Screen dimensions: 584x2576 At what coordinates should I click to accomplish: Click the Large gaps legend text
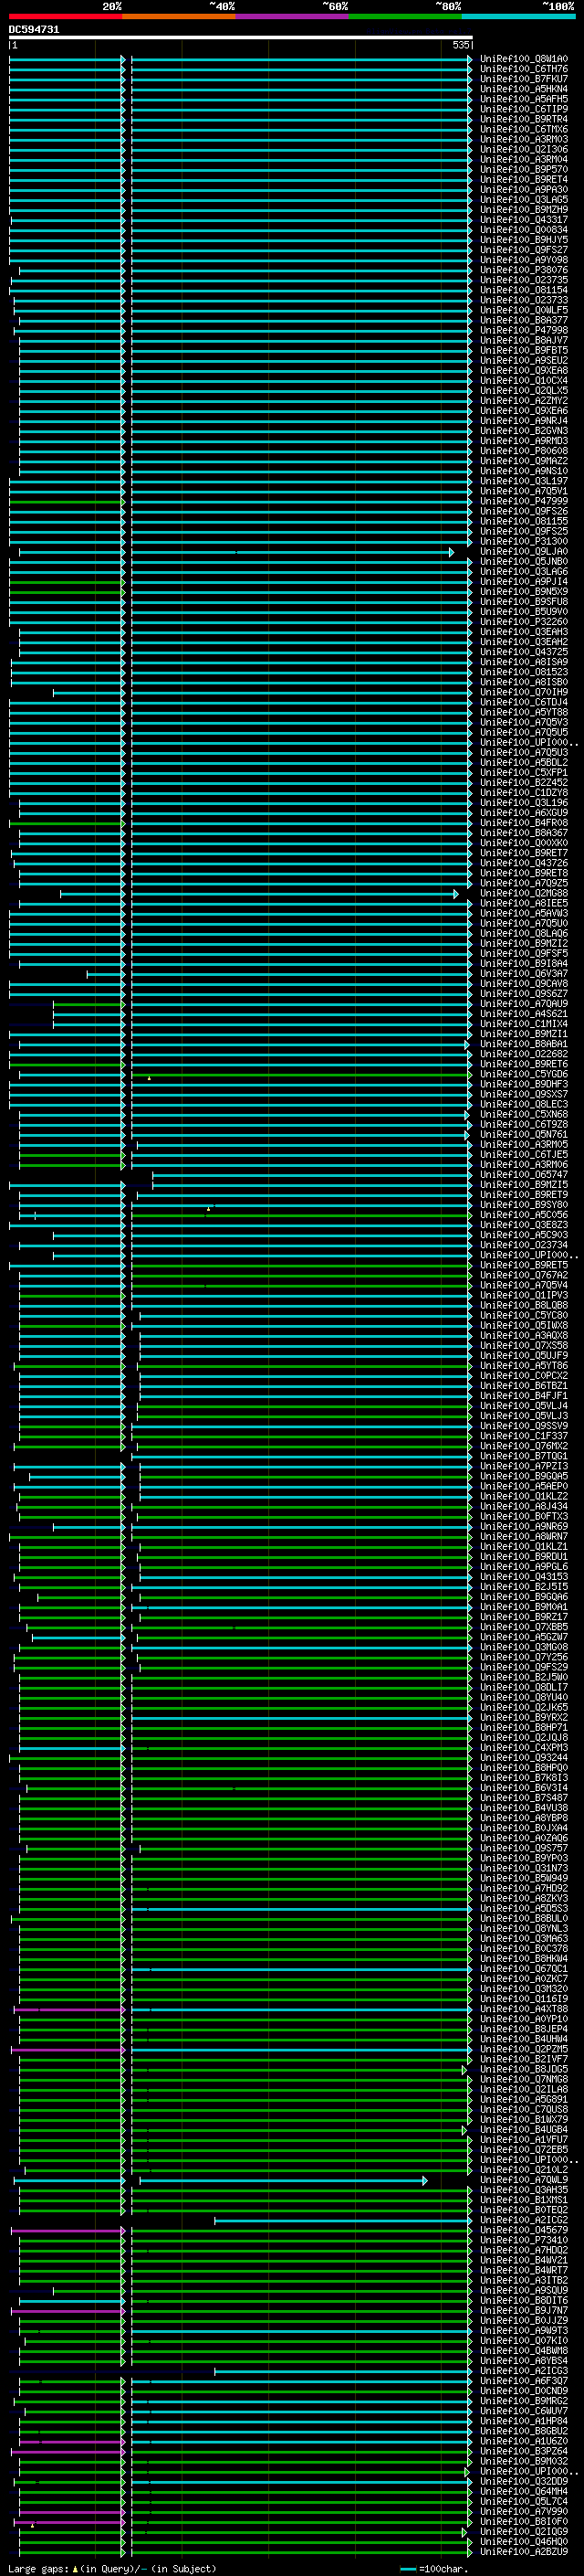point(112,2568)
